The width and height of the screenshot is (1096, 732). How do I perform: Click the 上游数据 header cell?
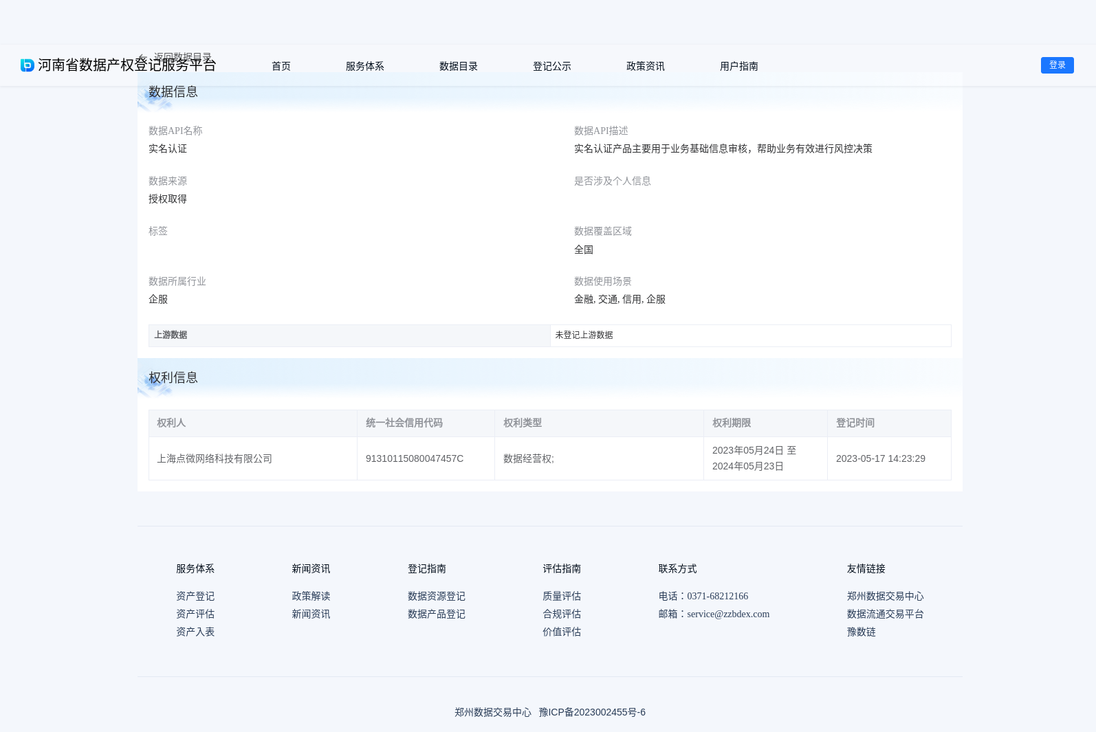click(x=349, y=335)
